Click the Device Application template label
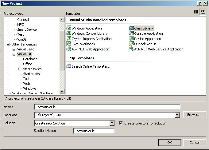This screenshot has width=209, height=150. click(x=148, y=39)
